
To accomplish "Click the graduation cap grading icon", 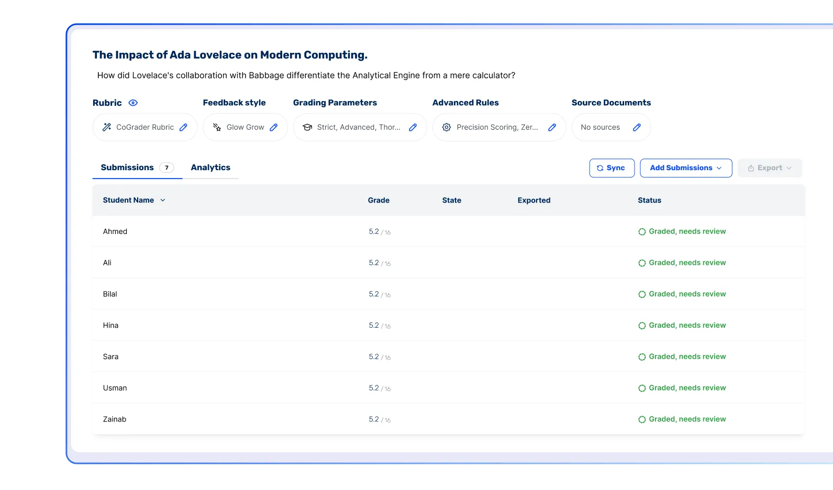I will point(307,127).
